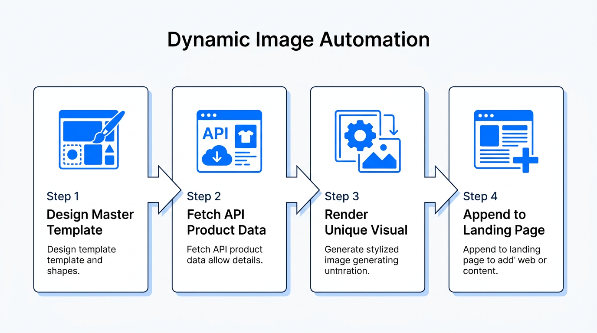Click the Fetch API Product Data heading
This screenshot has height=333, width=597.
[x=226, y=222]
